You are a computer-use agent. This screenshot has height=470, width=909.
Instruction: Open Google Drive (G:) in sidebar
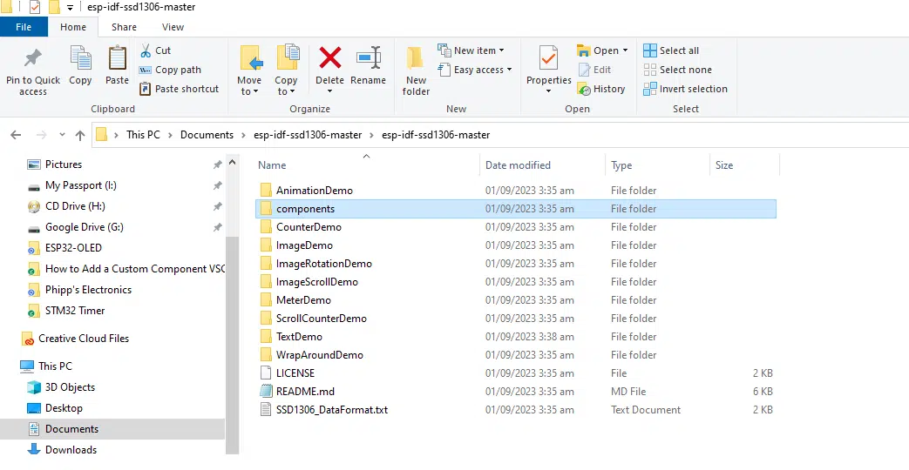click(84, 227)
